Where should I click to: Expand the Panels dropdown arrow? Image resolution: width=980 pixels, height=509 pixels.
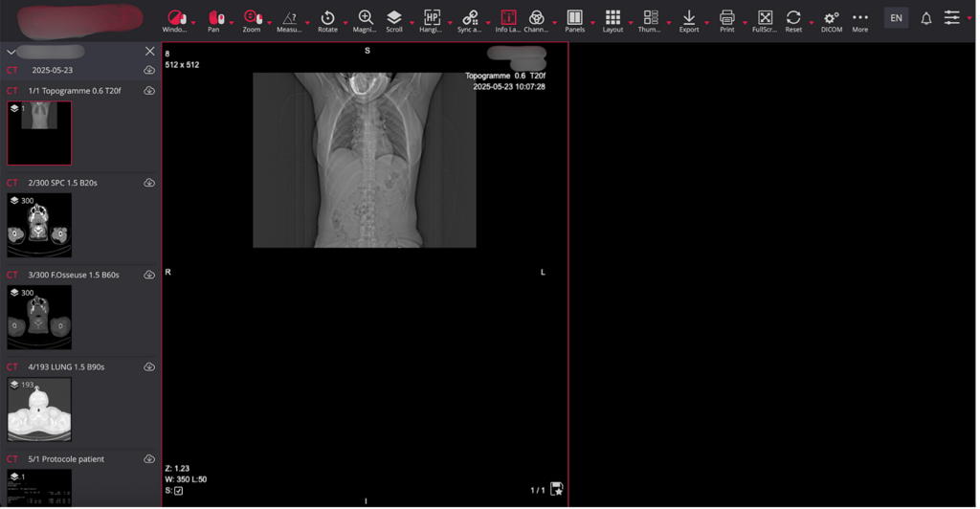(592, 23)
